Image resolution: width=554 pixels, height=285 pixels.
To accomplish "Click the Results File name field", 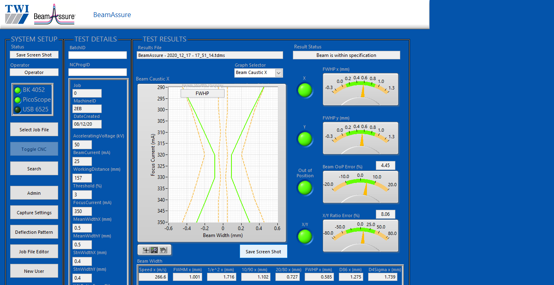I will coord(210,55).
